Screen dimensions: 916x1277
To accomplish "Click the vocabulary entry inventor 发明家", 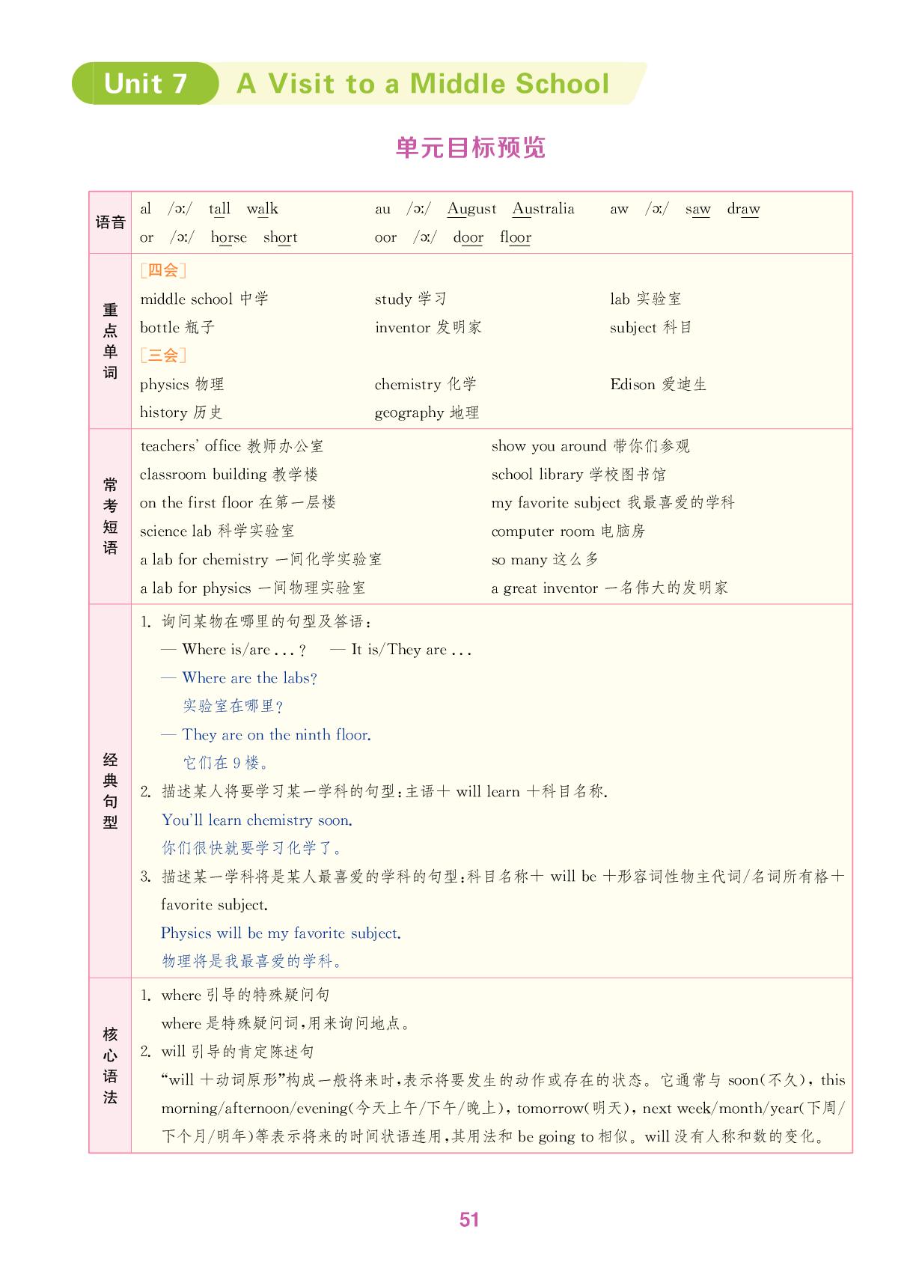I will pyautogui.click(x=428, y=327).
